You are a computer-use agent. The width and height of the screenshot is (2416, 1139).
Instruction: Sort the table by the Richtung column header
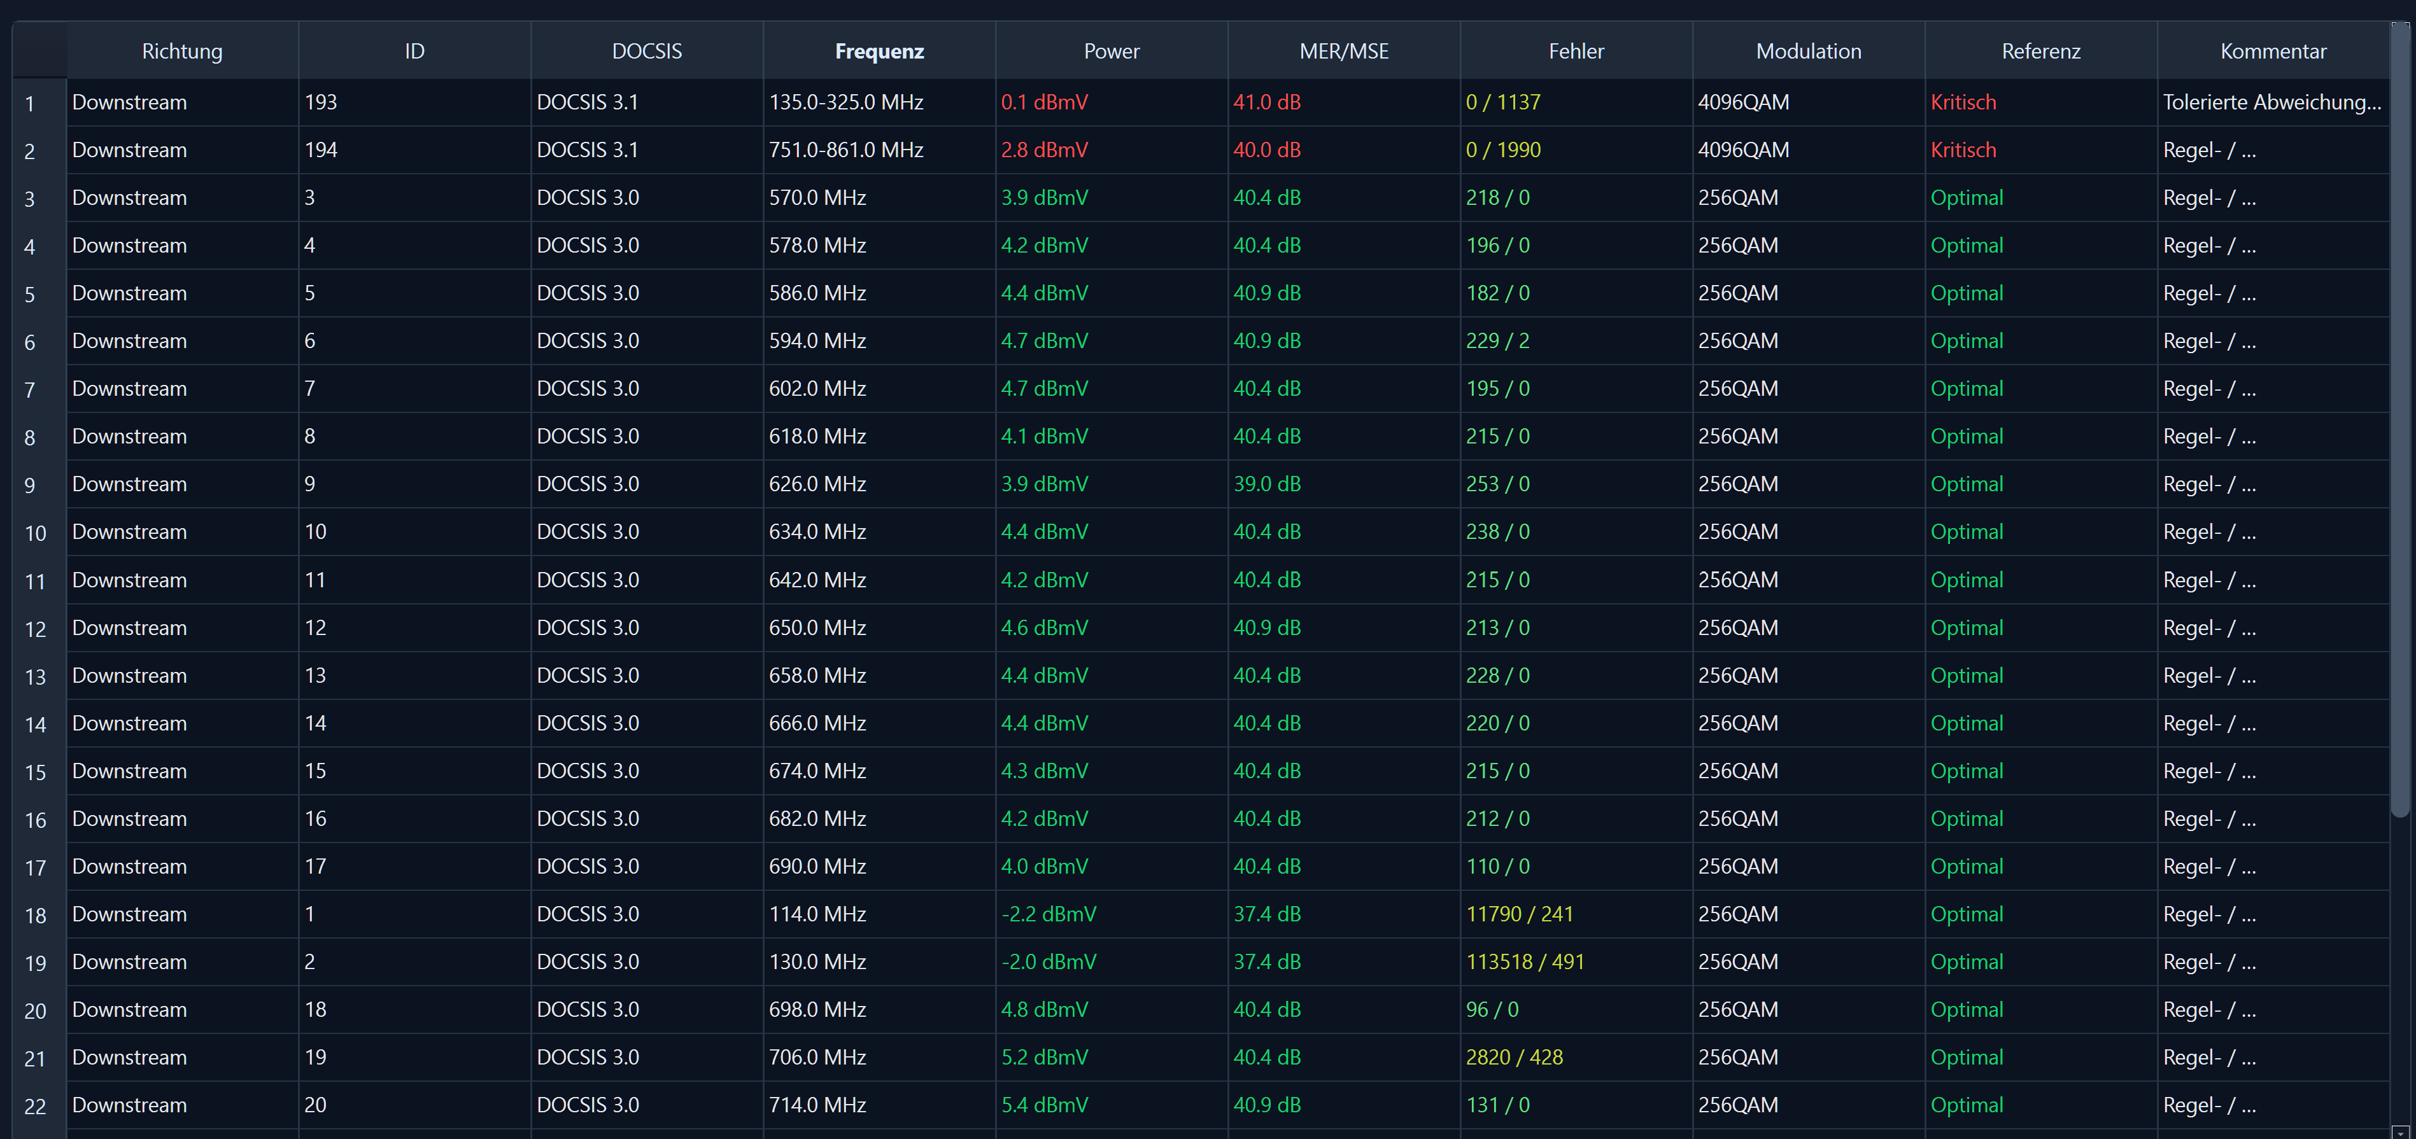pyautogui.click(x=182, y=52)
